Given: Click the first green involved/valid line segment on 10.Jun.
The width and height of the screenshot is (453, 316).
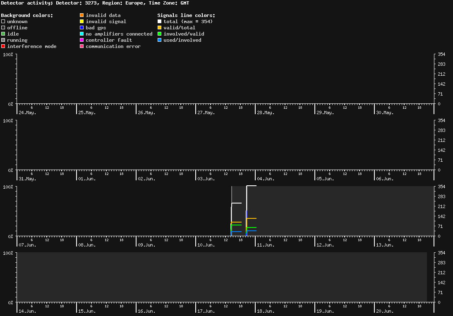Looking at the screenshot, I should coord(237,225).
